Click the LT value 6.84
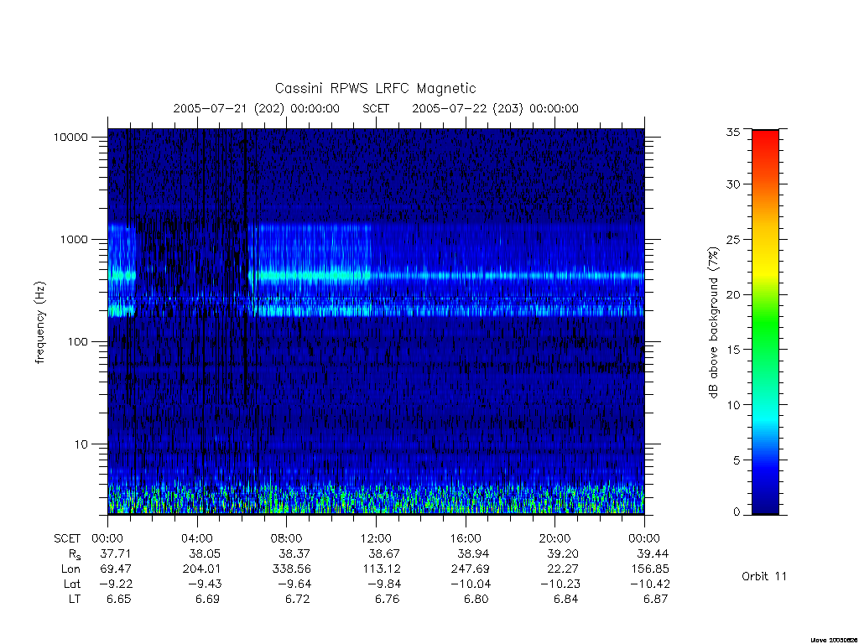The height and width of the screenshot is (644, 859). 566,599
